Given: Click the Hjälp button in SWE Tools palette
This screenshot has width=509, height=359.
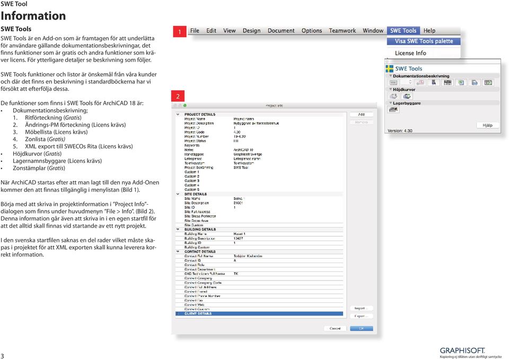Looking at the screenshot, I should [488, 125].
